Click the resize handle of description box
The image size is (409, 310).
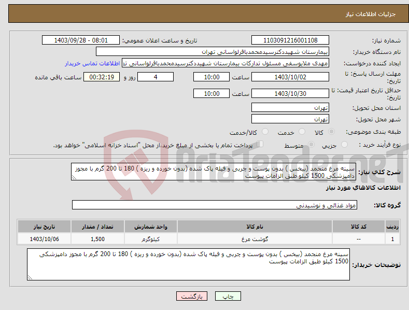(74, 177)
